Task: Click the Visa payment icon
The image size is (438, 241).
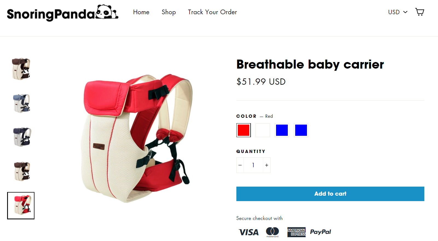Action: point(248,232)
